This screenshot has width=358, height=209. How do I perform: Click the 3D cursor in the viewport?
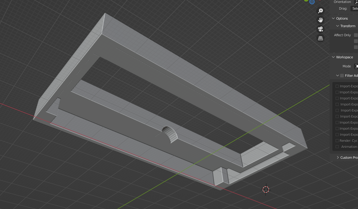point(266,189)
